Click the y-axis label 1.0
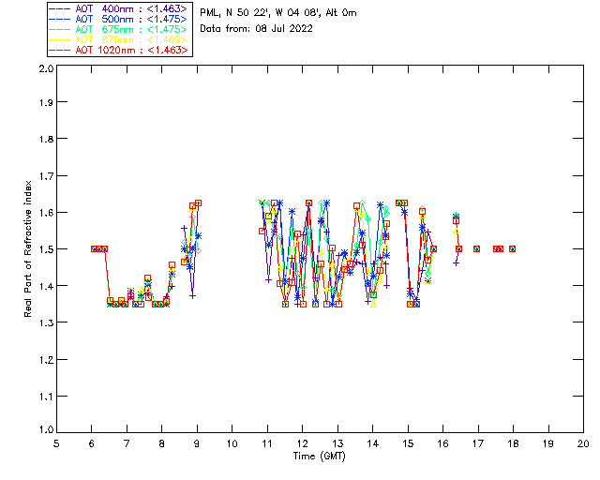 click(x=46, y=429)
